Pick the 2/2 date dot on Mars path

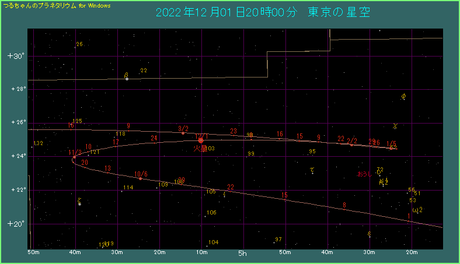click(x=351, y=145)
